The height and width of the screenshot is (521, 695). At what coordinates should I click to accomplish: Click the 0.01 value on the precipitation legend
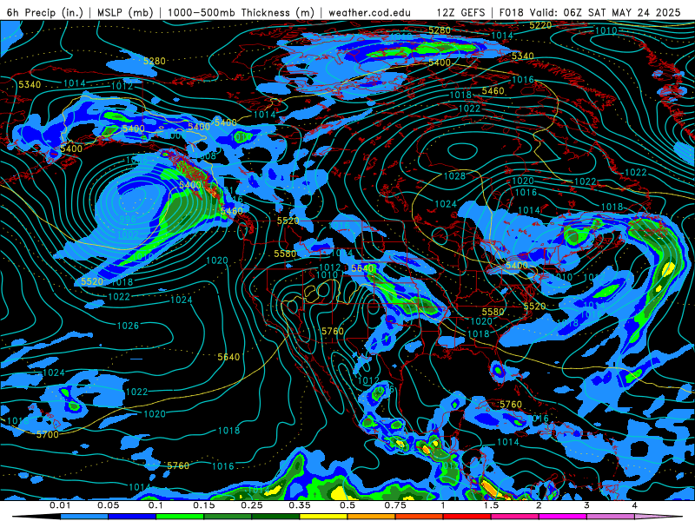pyautogui.click(x=60, y=505)
